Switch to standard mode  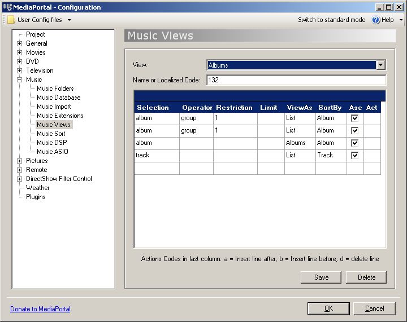(331, 20)
